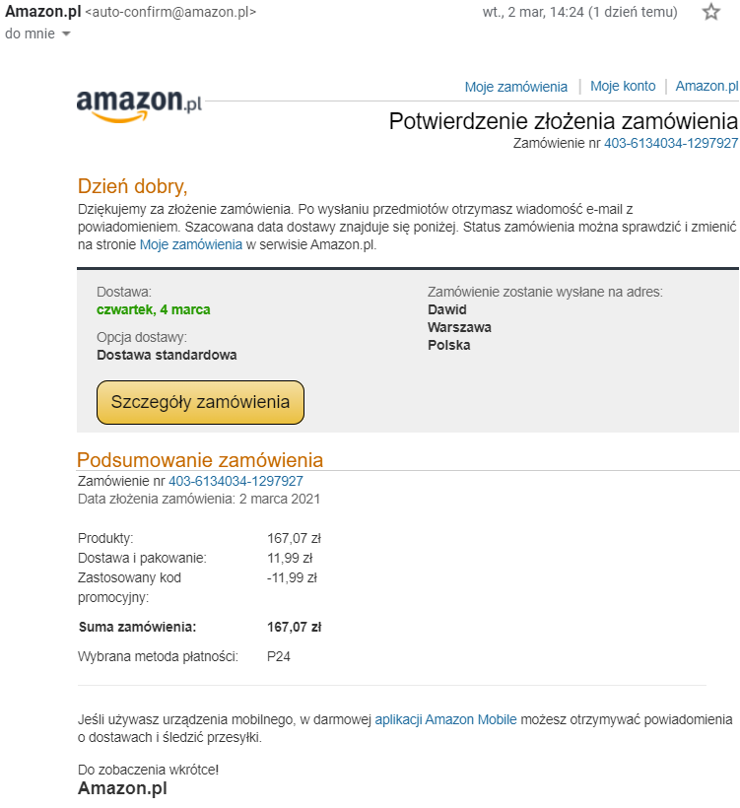Screen dimensions: 740x808
Task: Click sender name 'Amazon.pl'
Action: point(42,12)
